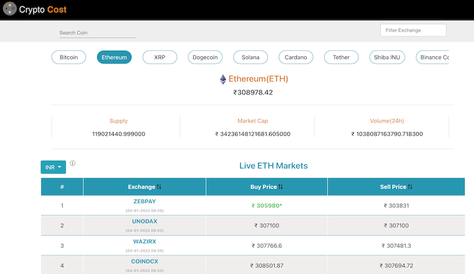
Task: Click the ZEBPAY sell price ₹ 303831
Action: [396, 206]
